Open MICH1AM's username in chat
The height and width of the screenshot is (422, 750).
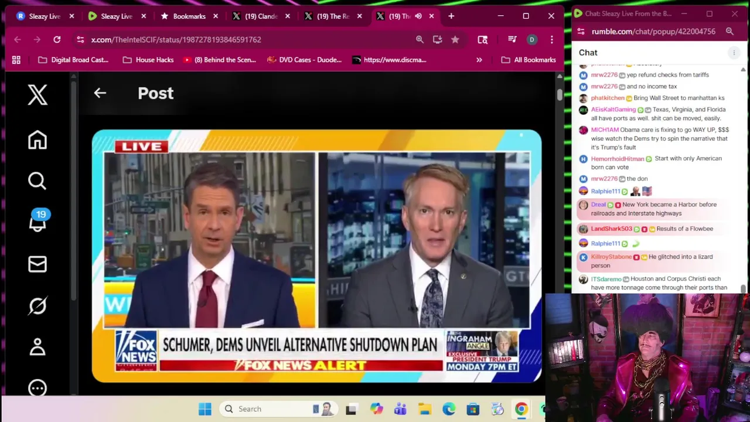(x=605, y=130)
